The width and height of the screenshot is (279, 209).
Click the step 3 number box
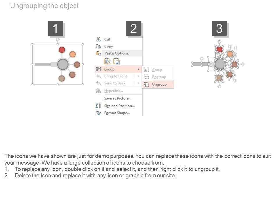click(x=219, y=28)
